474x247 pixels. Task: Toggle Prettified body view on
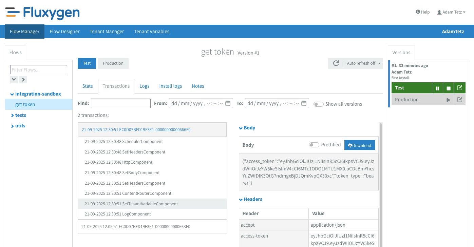(314, 145)
